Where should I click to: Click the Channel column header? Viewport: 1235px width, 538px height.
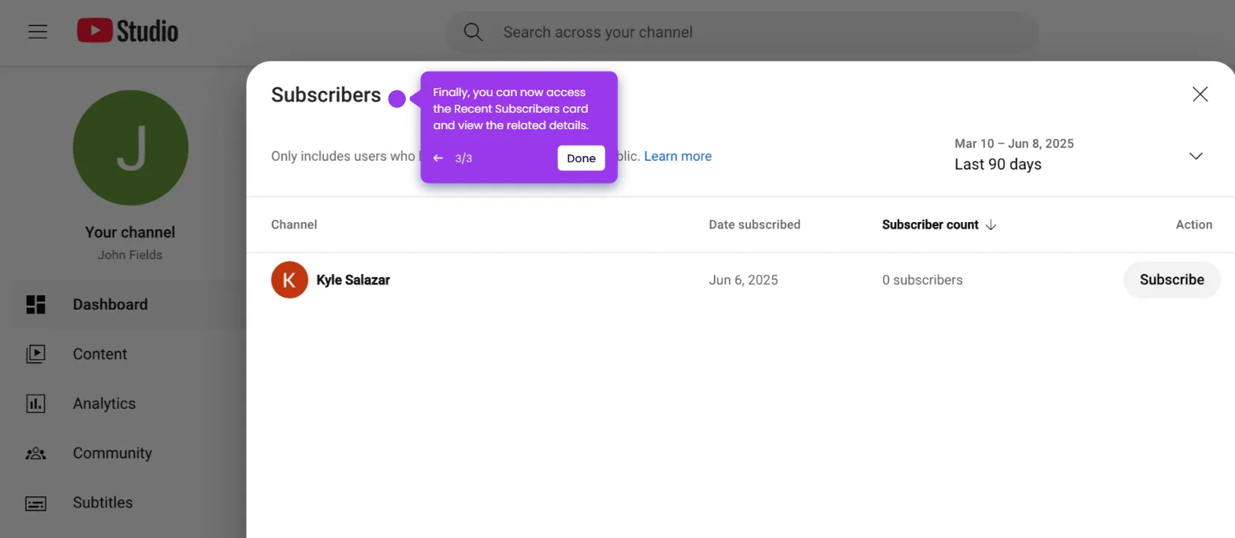[294, 224]
